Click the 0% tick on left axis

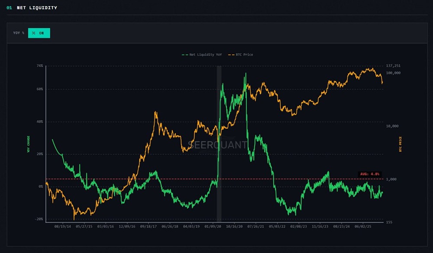tap(40, 186)
